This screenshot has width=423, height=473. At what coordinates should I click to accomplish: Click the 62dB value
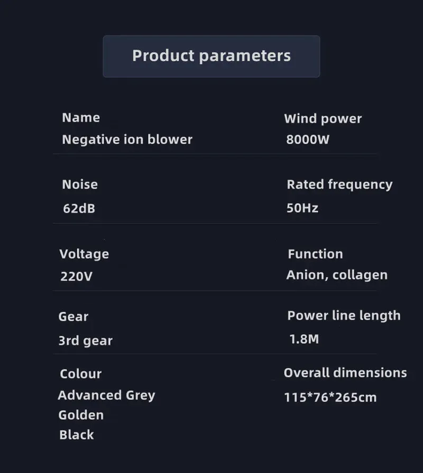[79, 208]
